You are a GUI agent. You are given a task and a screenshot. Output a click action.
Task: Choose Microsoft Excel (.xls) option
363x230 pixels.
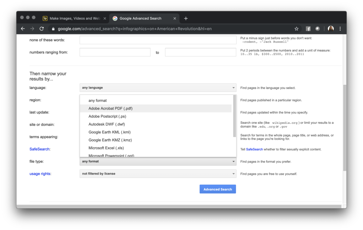(x=156, y=148)
